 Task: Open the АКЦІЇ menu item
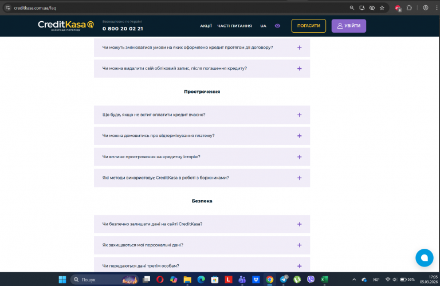point(206,26)
